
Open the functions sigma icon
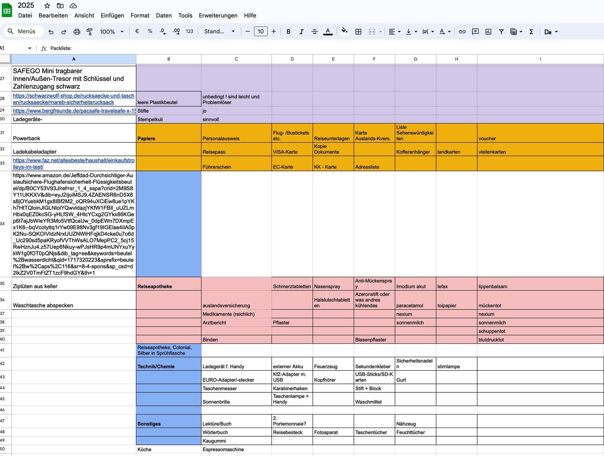(x=531, y=32)
